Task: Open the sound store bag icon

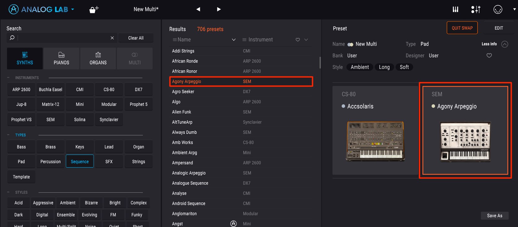Action: (x=94, y=10)
